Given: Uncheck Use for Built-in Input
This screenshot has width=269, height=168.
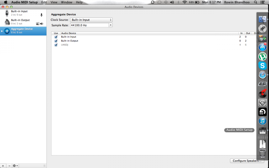Looking at the screenshot, I should [56, 37].
